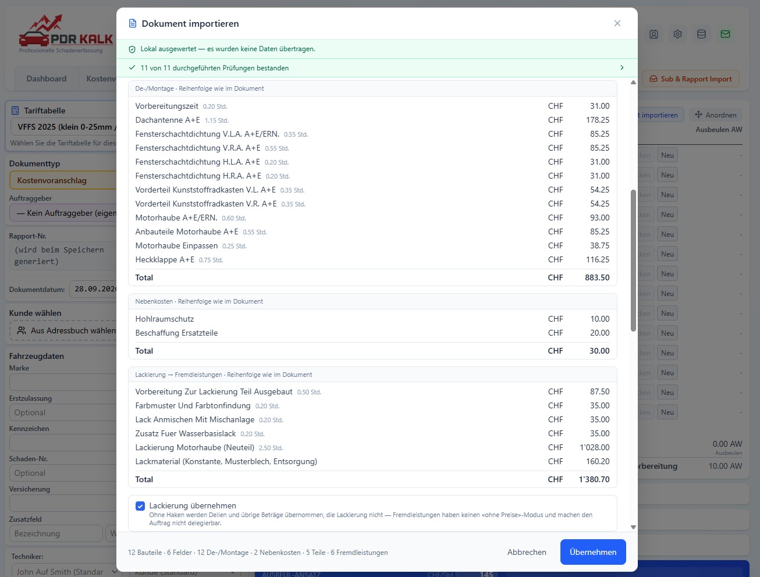The width and height of the screenshot is (760, 577).
Task: Focus the Schaden-Nr. Optional field
Action: (x=64, y=473)
